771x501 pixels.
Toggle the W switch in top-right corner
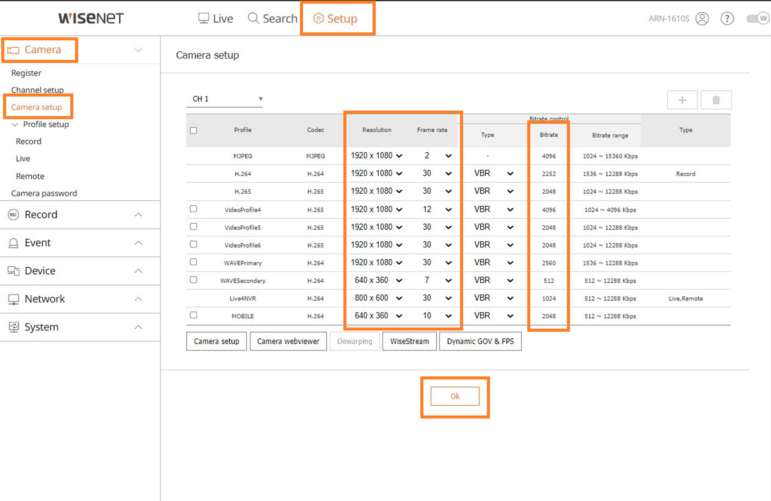(x=758, y=19)
